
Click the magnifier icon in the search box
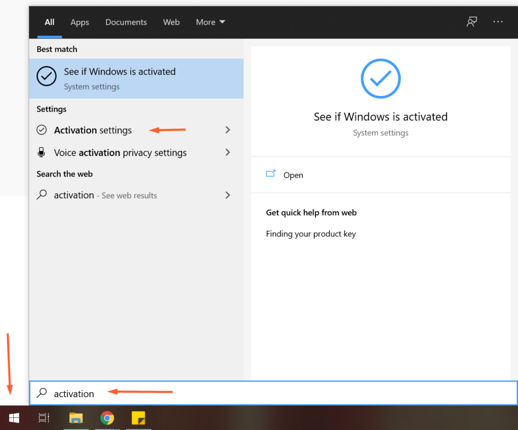[41, 393]
